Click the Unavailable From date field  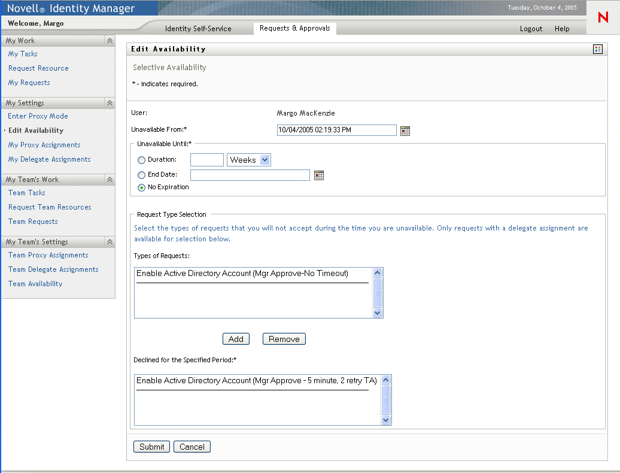point(336,130)
